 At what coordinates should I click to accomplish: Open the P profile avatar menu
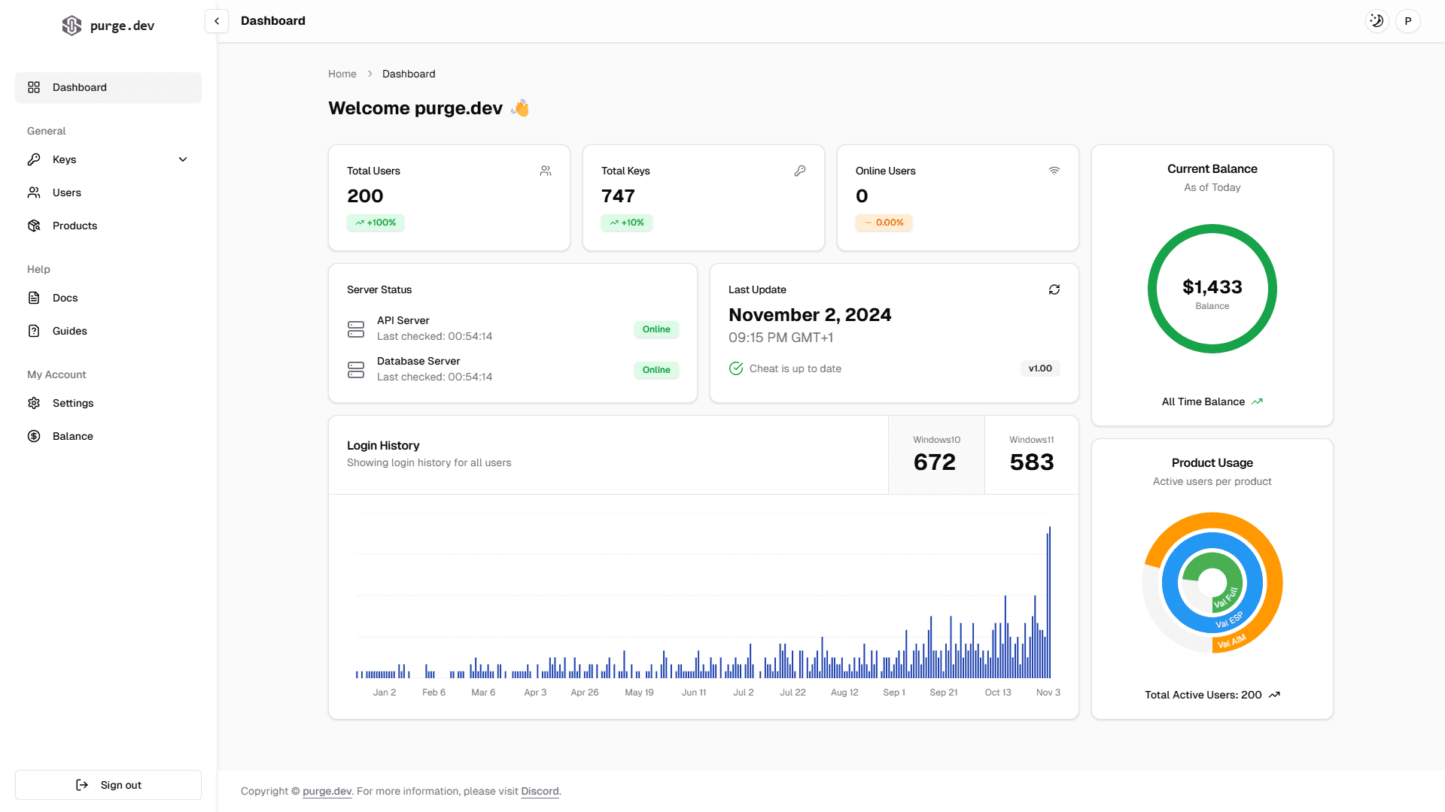pos(1408,21)
